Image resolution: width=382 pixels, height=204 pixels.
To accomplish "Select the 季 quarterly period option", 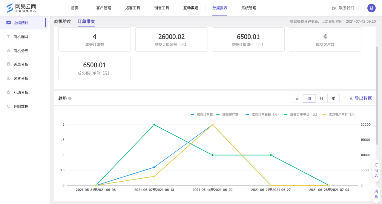I will (x=333, y=98).
